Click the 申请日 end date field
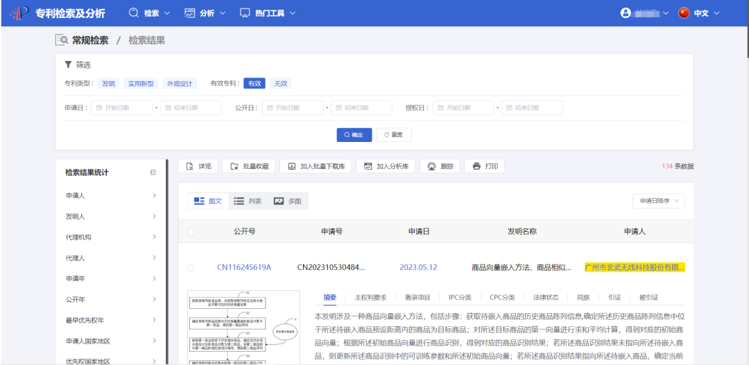The width and height of the screenshot is (749, 365). coord(191,108)
